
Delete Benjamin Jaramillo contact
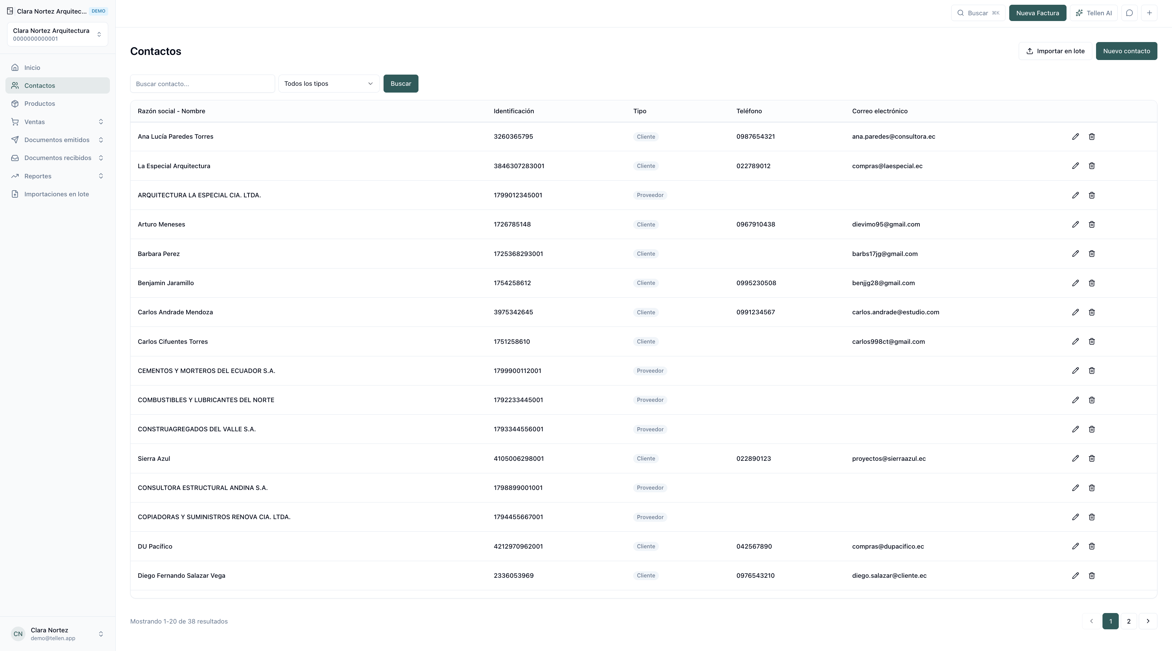pyautogui.click(x=1092, y=283)
